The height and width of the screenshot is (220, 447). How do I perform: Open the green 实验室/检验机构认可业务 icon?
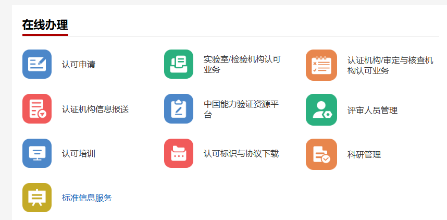[179, 64]
